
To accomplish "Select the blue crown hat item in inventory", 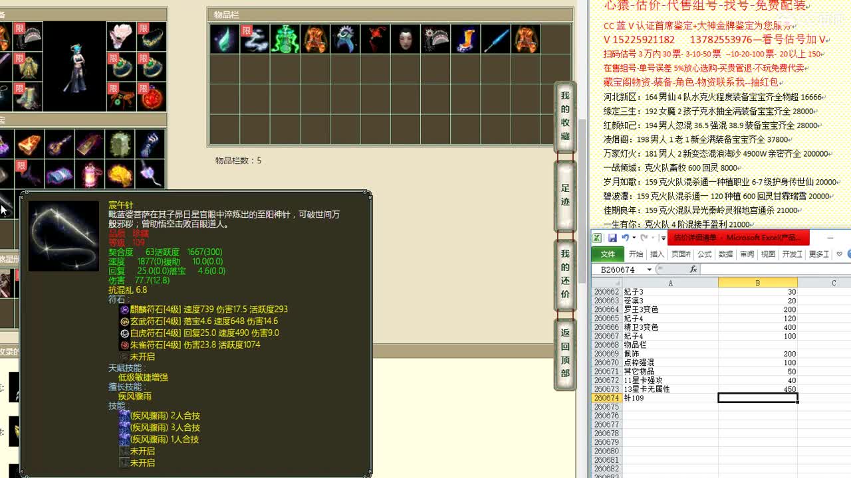I will 345,39.
